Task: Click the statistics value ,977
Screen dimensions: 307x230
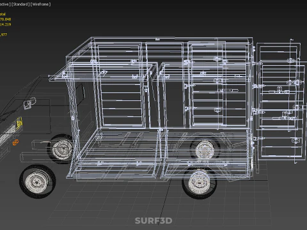Action: [4, 34]
